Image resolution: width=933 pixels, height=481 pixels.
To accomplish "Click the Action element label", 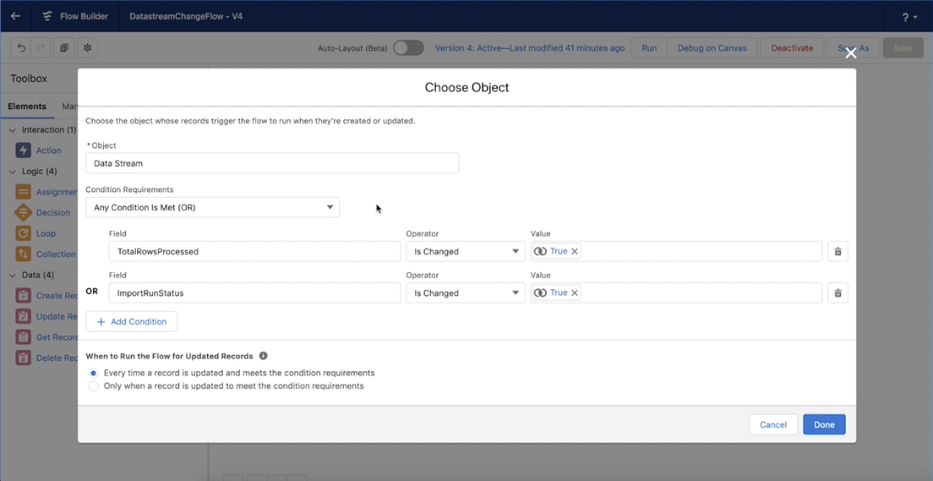I will point(49,150).
